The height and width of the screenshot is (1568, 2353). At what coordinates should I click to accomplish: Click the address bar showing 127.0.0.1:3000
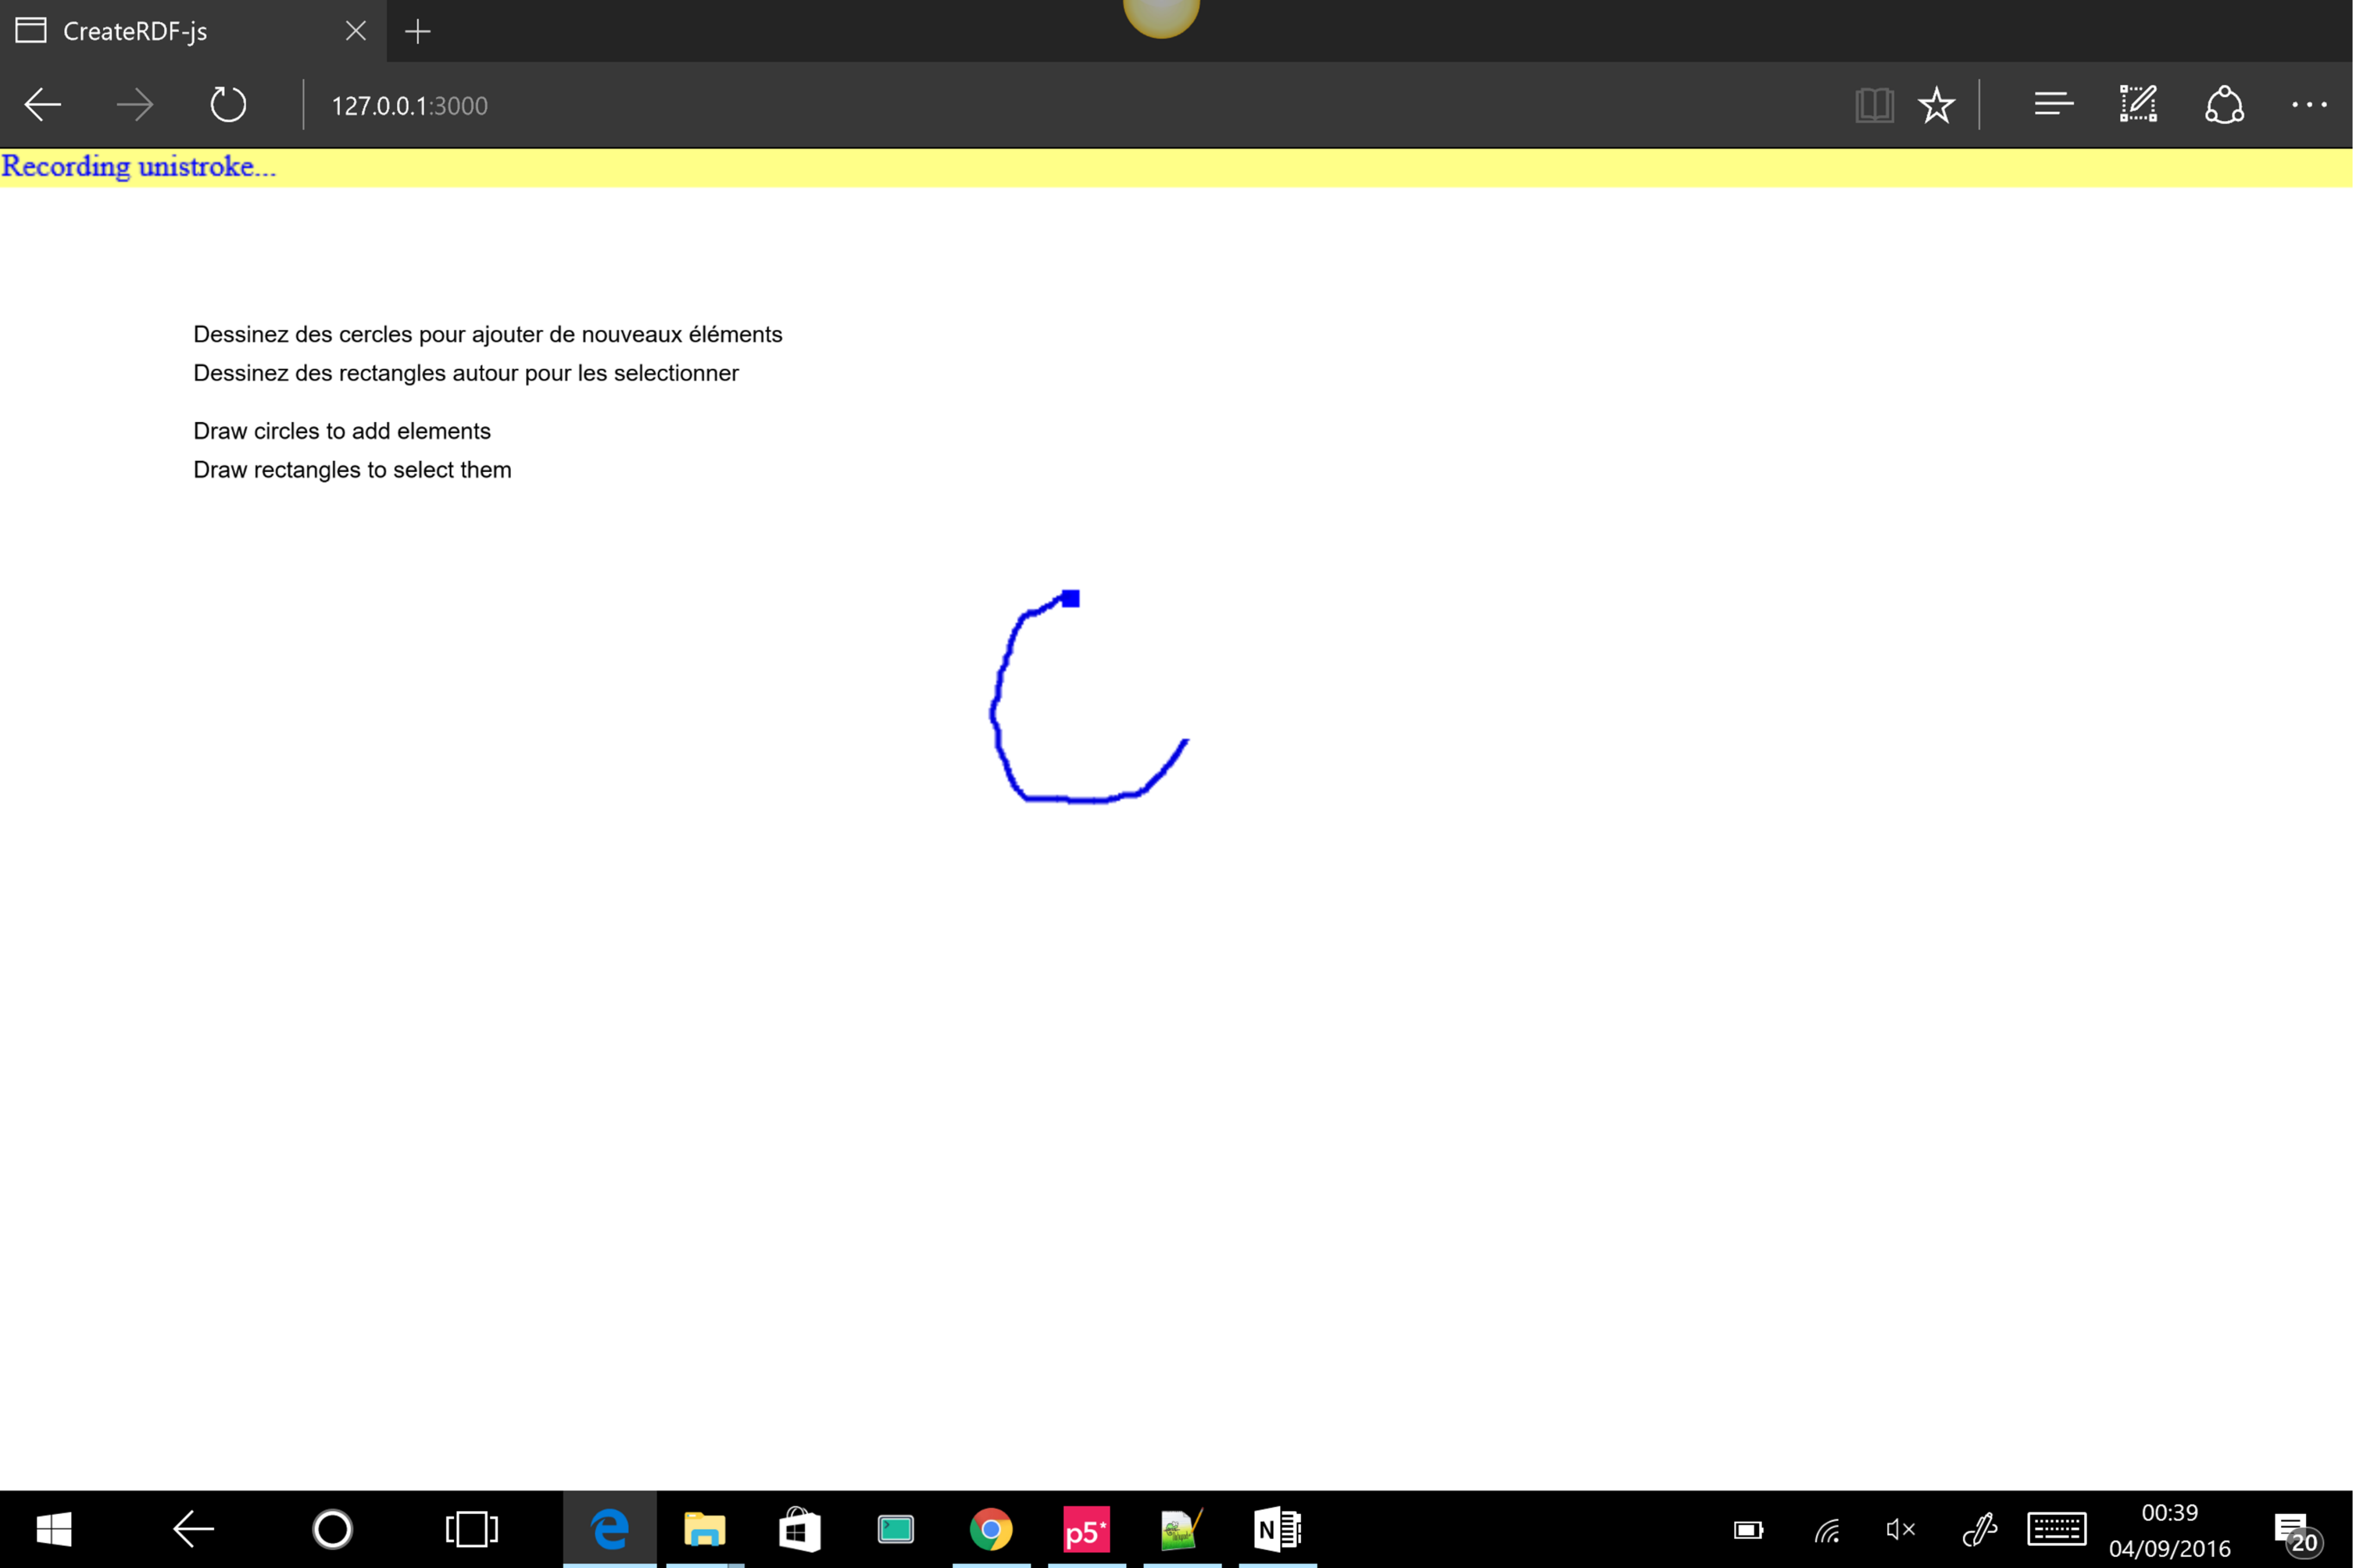(410, 106)
